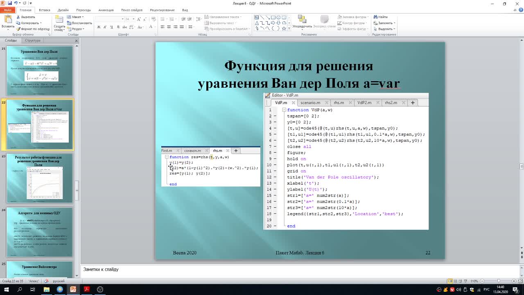
Task: Select slide 23 thumbnail Результат работы функции
Action: 39,178
